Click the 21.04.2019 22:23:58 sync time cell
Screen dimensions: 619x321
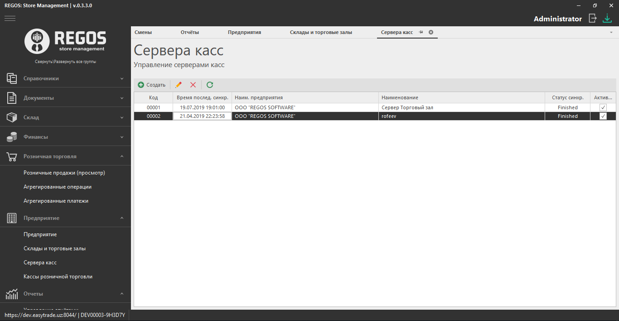point(203,116)
